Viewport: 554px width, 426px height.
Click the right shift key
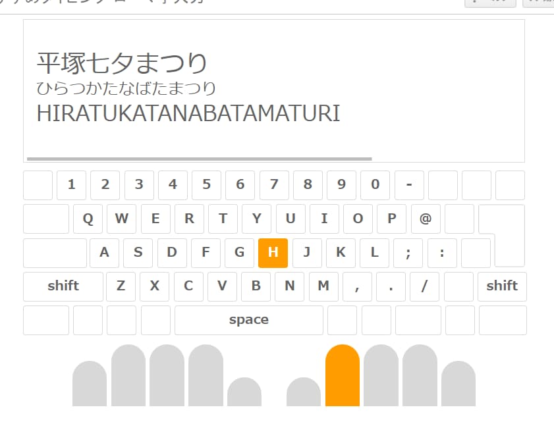point(502,286)
